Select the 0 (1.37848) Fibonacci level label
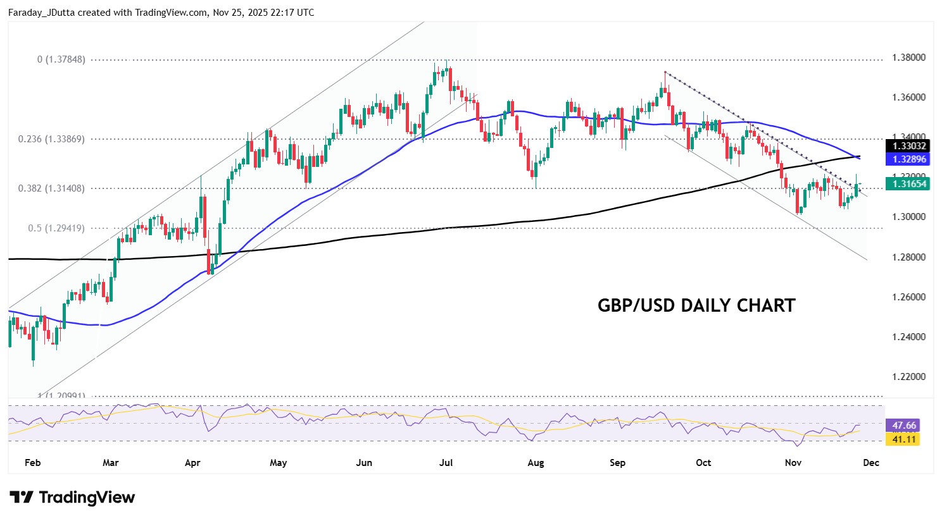 tap(61, 59)
